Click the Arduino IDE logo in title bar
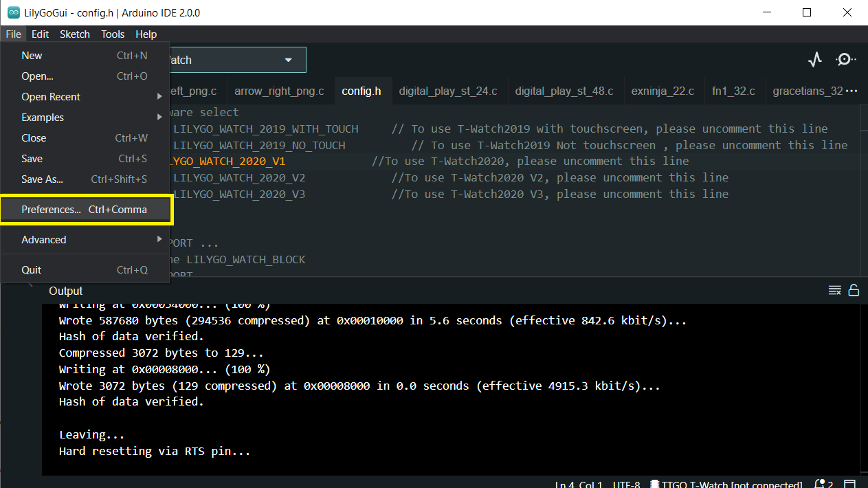Image resolution: width=868 pixels, height=488 pixels. (14, 13)
